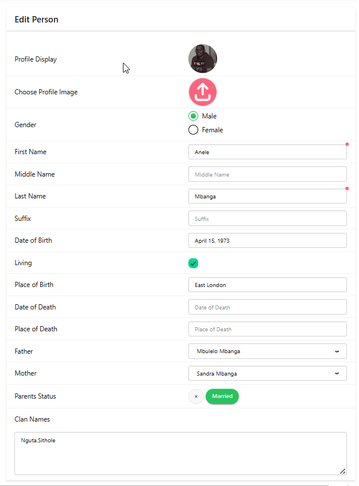Open the Mother dropdown showing Sandra Mbanga

(267, 373)
